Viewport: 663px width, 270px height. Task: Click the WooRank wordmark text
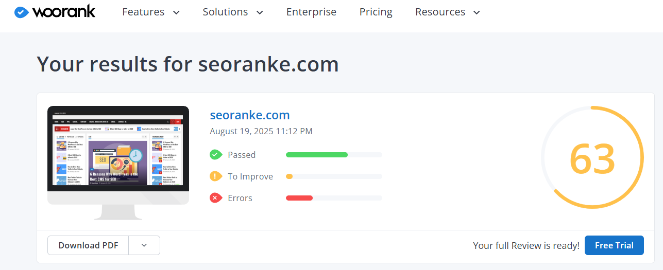(x=64, y=12)
